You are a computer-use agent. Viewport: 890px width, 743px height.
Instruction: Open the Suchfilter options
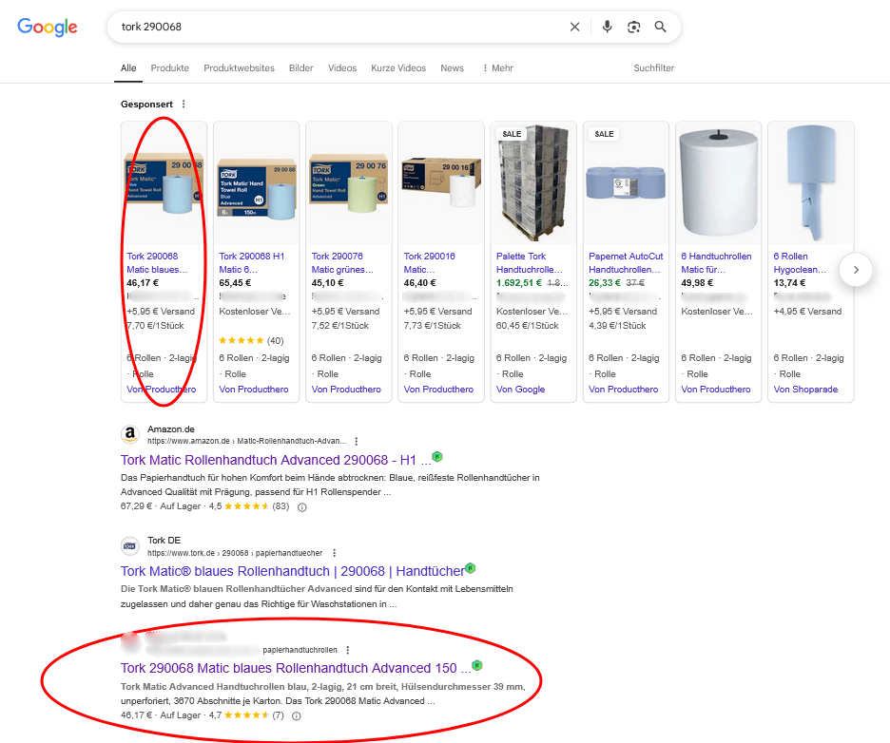click(x=654, y=68)
